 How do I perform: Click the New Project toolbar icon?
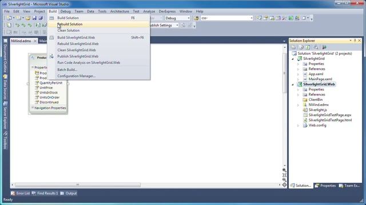pos(9,18)
